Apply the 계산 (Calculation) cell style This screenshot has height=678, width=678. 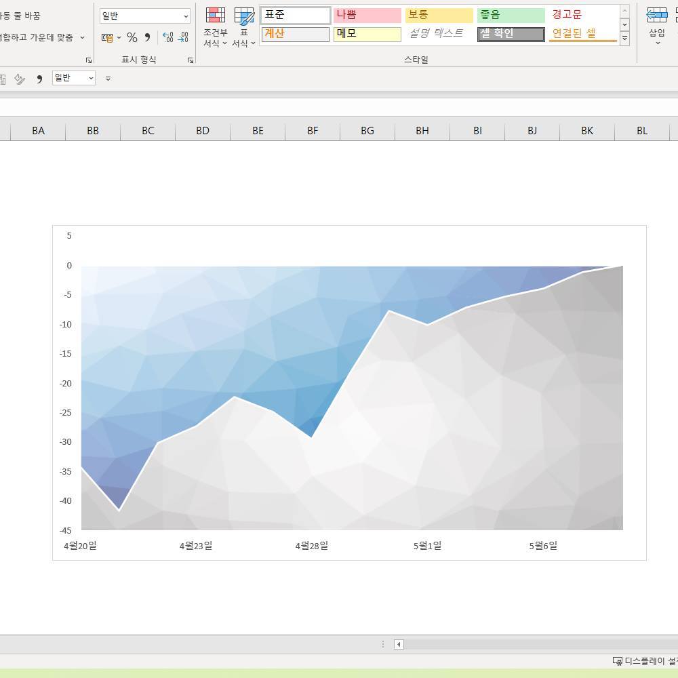tap(296, 34)
